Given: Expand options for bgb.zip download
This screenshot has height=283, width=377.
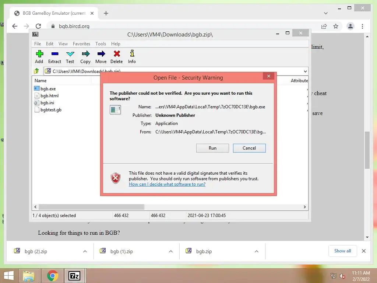Looking at the screenshot, I should click(257, 251).
